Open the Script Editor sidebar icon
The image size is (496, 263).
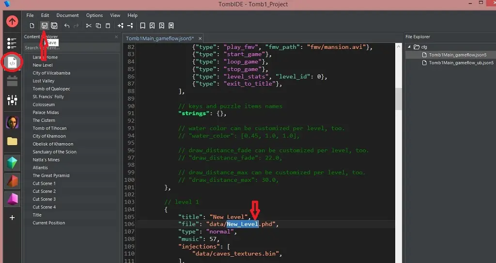click(x=13, y=62)
